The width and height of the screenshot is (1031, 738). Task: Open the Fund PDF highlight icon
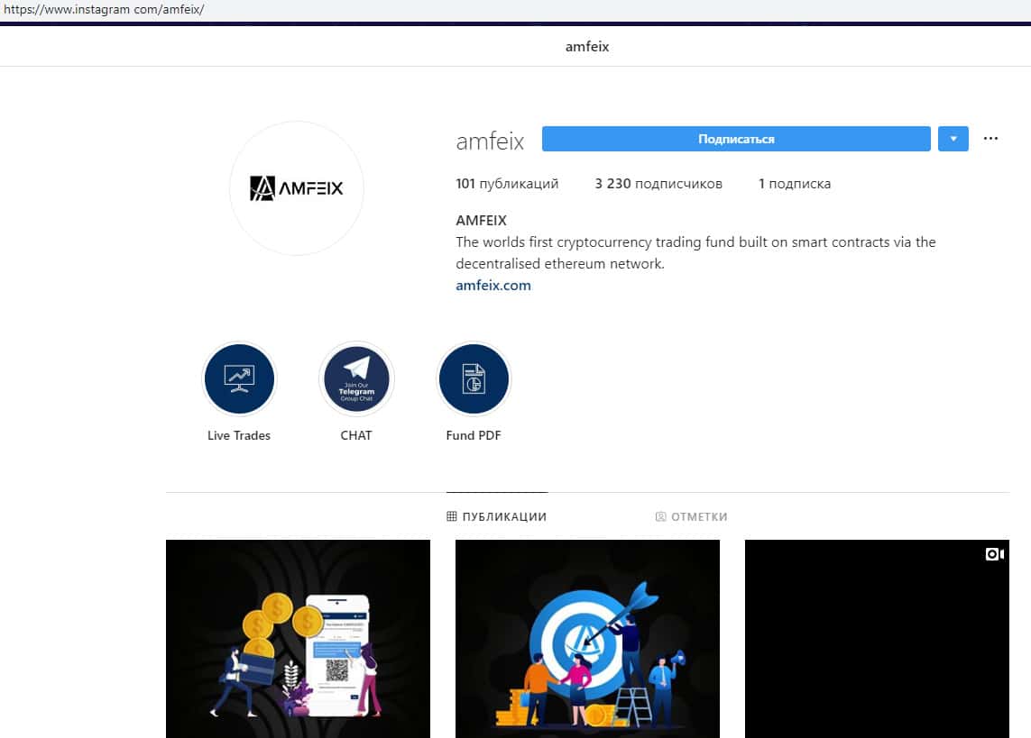[474, 378]
